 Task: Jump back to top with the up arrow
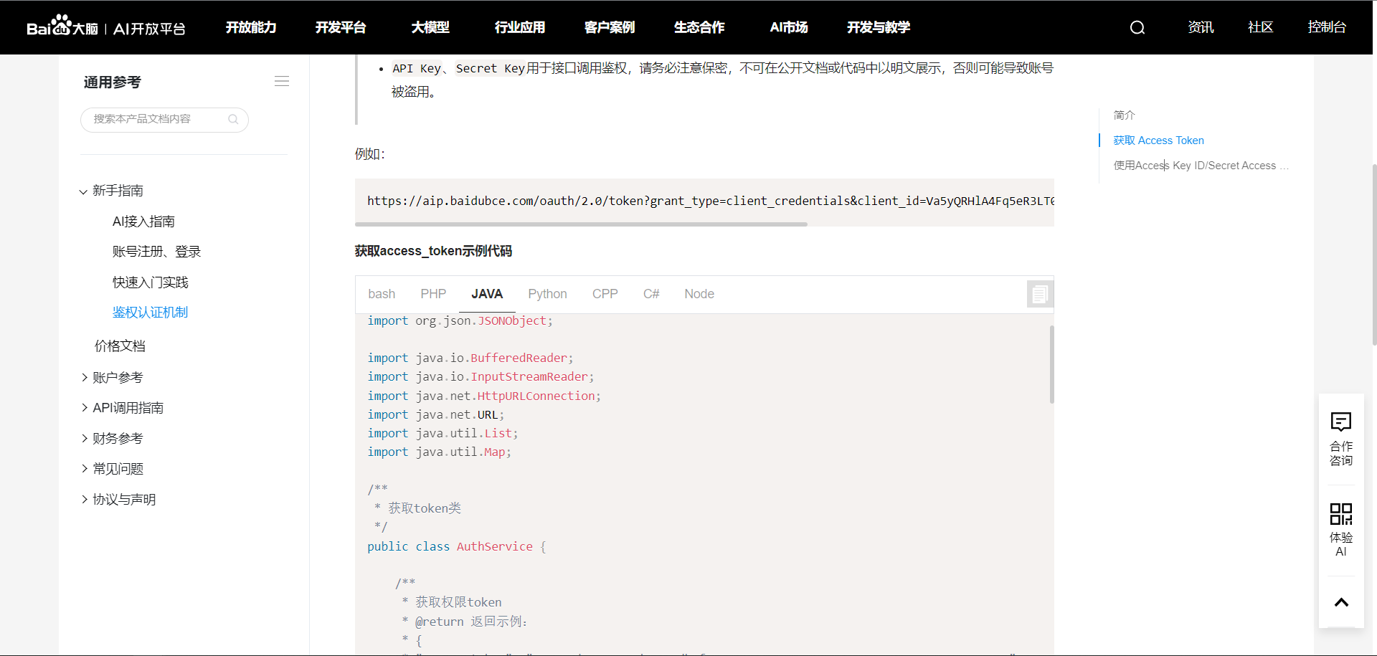pos(1341,602)
